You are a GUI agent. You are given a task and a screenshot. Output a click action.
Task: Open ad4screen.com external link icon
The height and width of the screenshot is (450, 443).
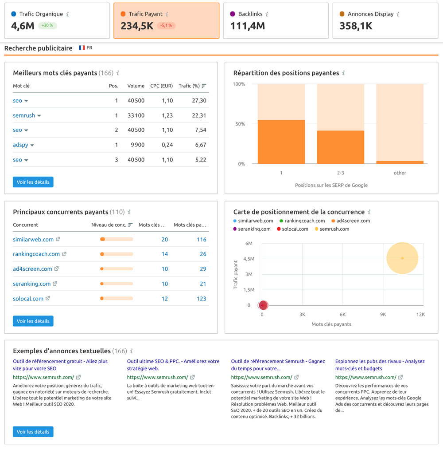(56, 268)
